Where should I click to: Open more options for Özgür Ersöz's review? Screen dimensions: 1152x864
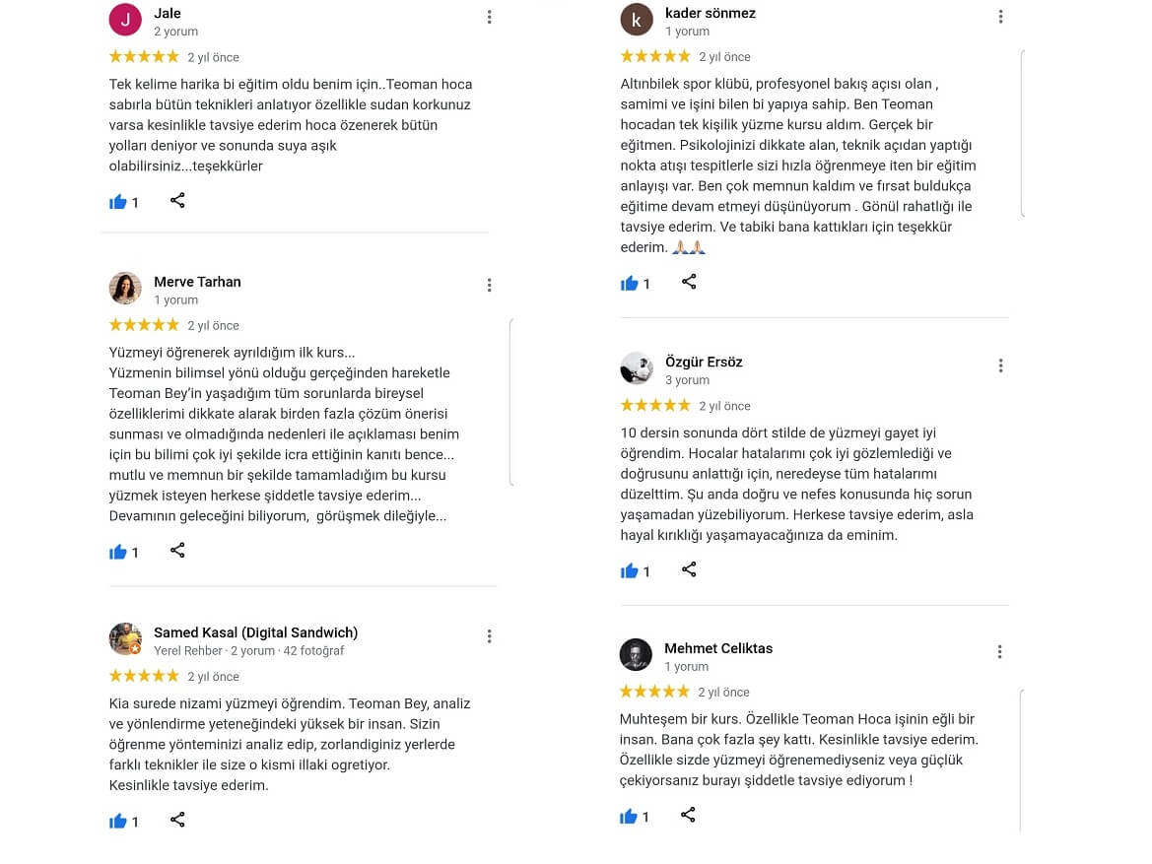click(x=1000, y=366)
